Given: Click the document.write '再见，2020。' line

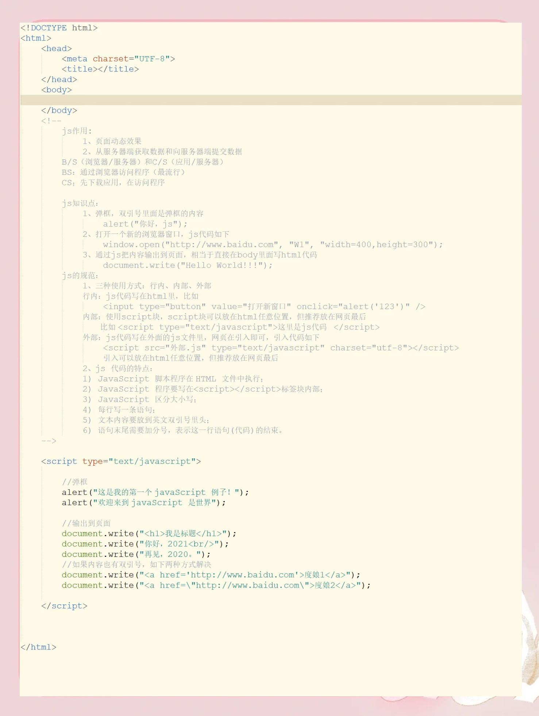Looking at the screenshot, I should (136, 554).
